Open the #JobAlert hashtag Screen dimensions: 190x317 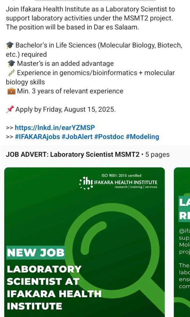click(77, 137)
